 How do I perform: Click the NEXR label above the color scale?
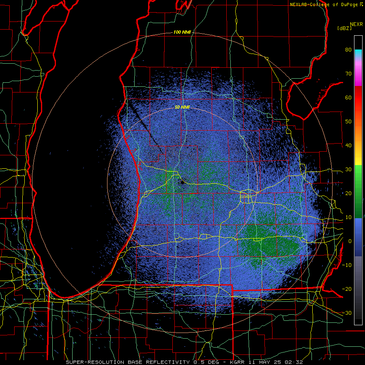click(356, 24)
